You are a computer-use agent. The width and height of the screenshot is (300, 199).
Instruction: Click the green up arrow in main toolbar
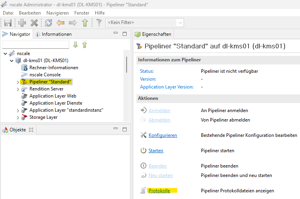pos(85,23)
